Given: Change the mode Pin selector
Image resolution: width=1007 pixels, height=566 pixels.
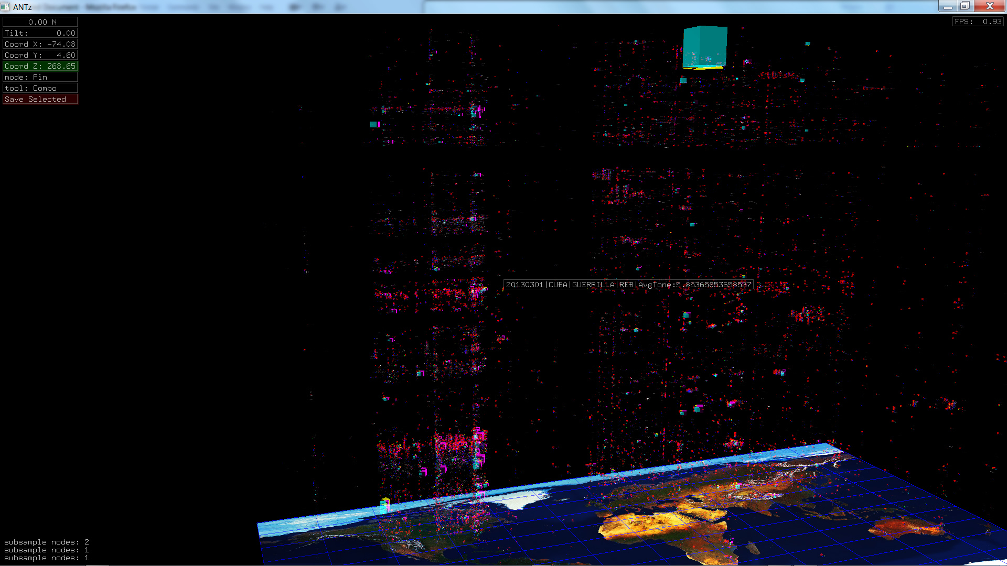Looking at the screenshot, I should pos(40,77).
